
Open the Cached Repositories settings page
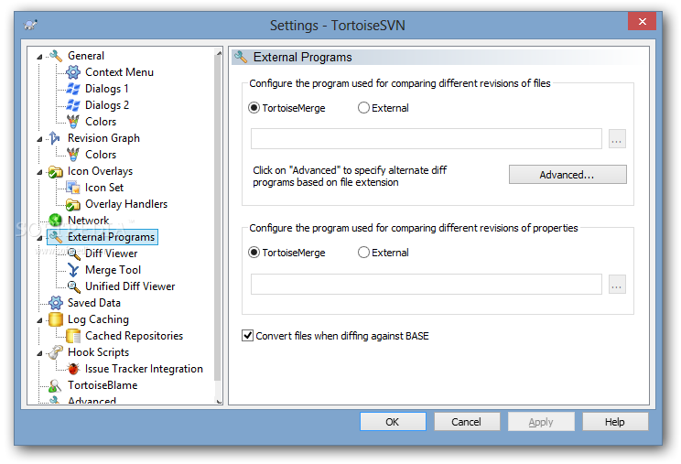134,336
